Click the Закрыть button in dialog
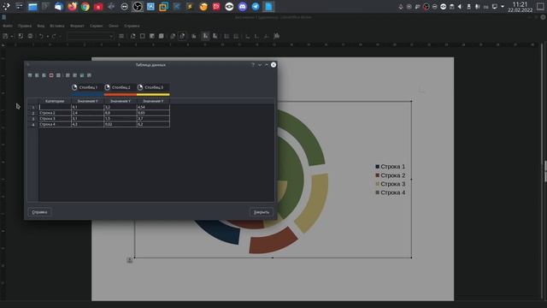The height and width of the screenshot is (308, 547). click(262, 212)
